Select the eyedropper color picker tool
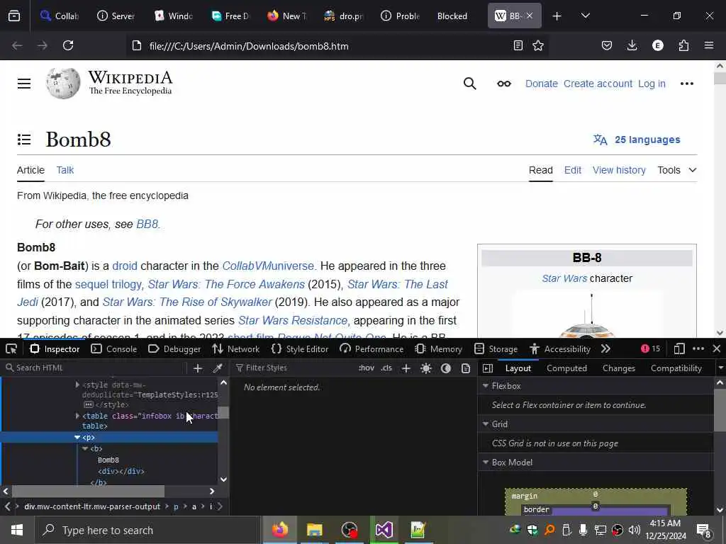726x544 pixels. tap(217, 368)
